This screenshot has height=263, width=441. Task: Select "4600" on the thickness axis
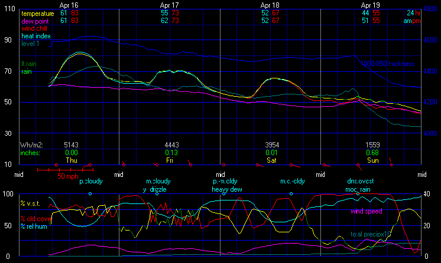tap(430, 40)
